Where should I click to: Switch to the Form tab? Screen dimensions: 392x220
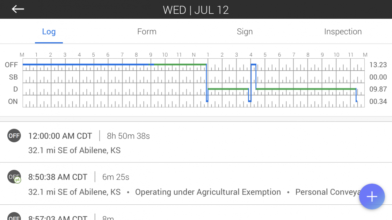click(x=147, y=32)
